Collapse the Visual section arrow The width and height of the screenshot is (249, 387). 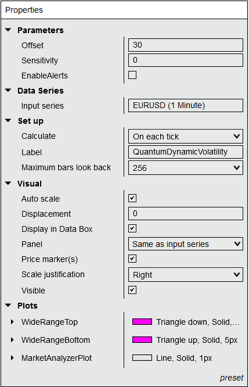pyautogui.click(x=8, y=184)
